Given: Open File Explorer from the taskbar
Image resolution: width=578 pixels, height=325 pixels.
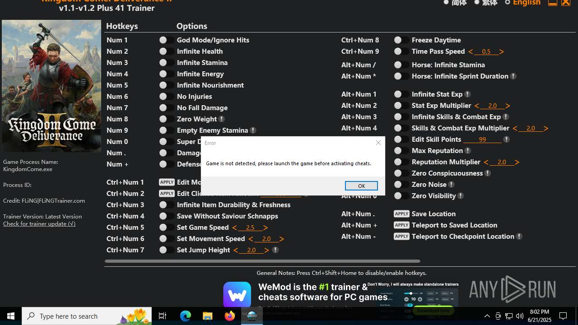Looking at the screenshot, I should coord(207,316).
